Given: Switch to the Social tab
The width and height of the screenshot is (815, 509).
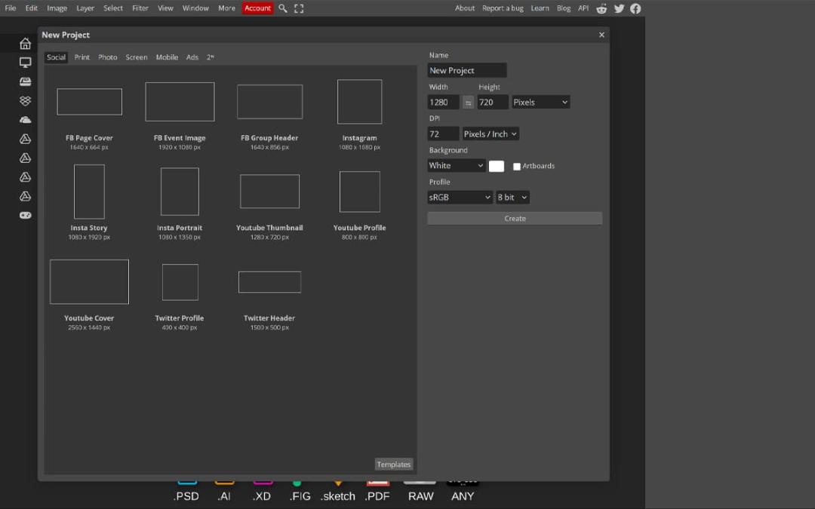Looking at the screenshot, I should [56, 57].
